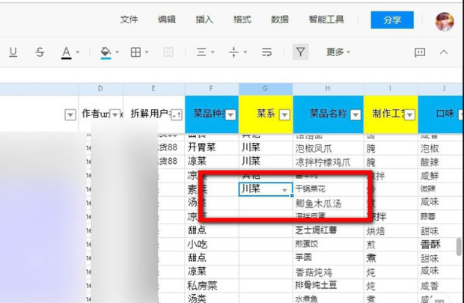This screenshot has height=303, width=464.
Task: Open the 插入 menu
Action: click(204, 19)
